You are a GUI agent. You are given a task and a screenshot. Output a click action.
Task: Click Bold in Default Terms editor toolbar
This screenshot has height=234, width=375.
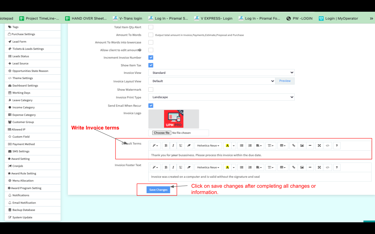click(166, 146)
